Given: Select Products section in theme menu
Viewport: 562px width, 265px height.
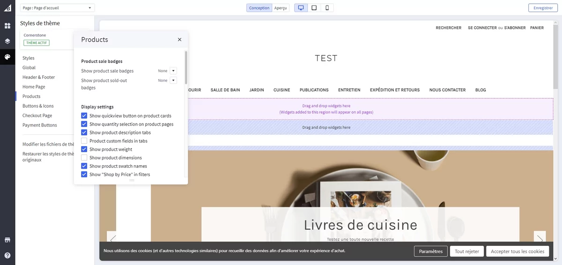Looking at the screenshot, I should [31, 96].
